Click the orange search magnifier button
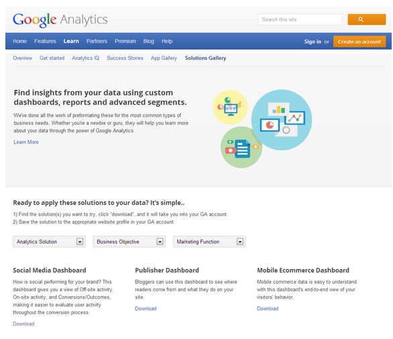393x339 pixels. tap(367, 19)
